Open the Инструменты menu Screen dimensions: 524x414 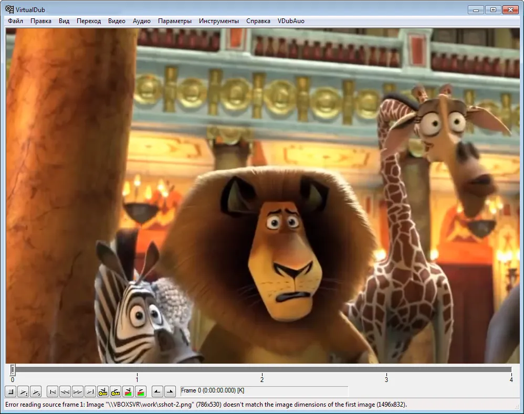(x=219, y=20)
